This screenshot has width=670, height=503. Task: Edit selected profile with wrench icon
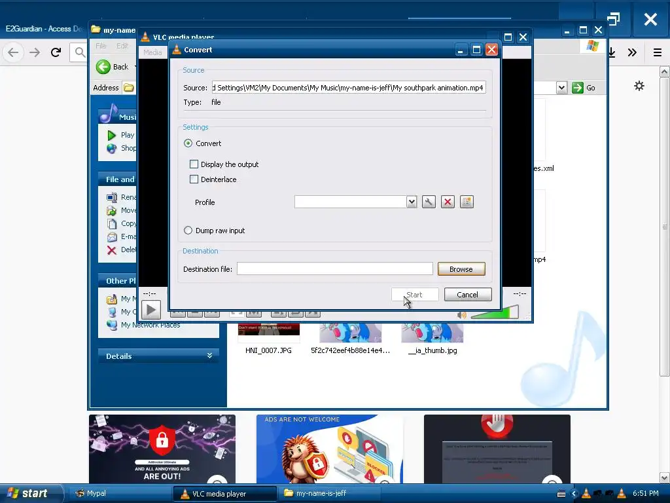click(x=429, y=202)
